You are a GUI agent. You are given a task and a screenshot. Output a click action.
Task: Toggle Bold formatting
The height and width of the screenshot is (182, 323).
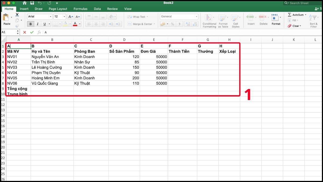31,24
